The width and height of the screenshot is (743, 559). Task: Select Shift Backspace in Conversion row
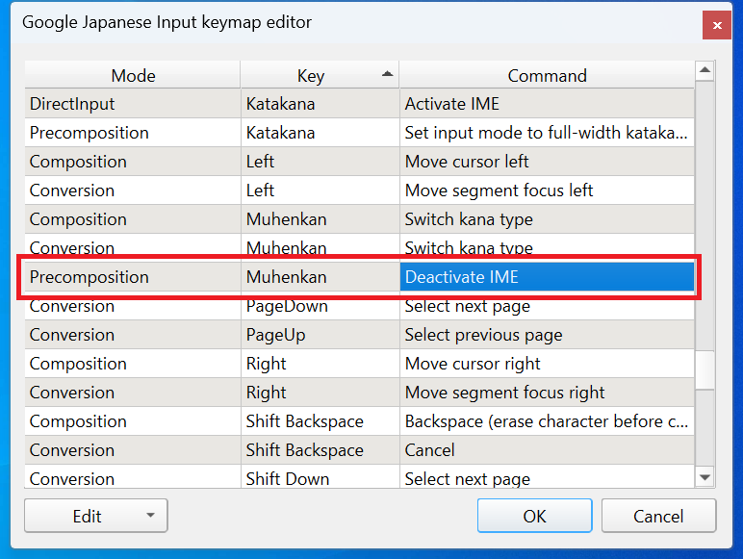tap(320, 450)
